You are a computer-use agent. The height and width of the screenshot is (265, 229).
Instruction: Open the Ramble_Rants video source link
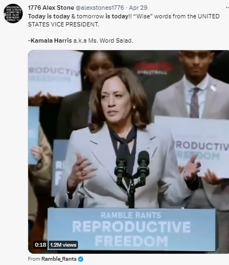pos(59,259)
